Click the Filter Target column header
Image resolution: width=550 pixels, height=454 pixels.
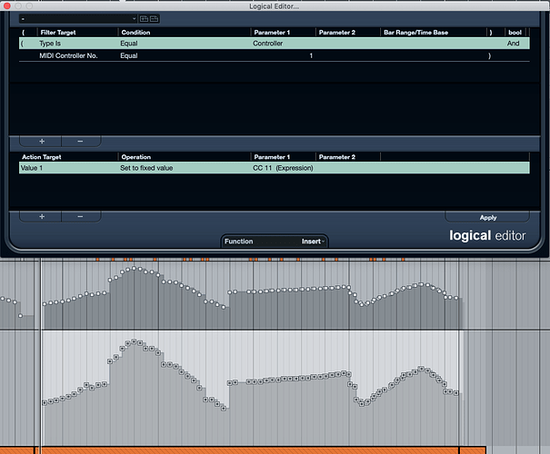point(58,32)
